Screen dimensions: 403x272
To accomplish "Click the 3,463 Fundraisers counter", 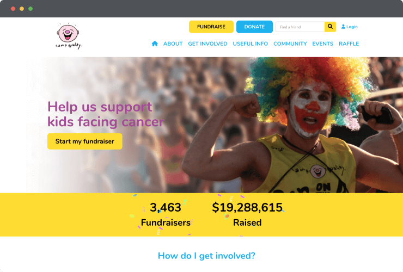I will tap(166, 215).
